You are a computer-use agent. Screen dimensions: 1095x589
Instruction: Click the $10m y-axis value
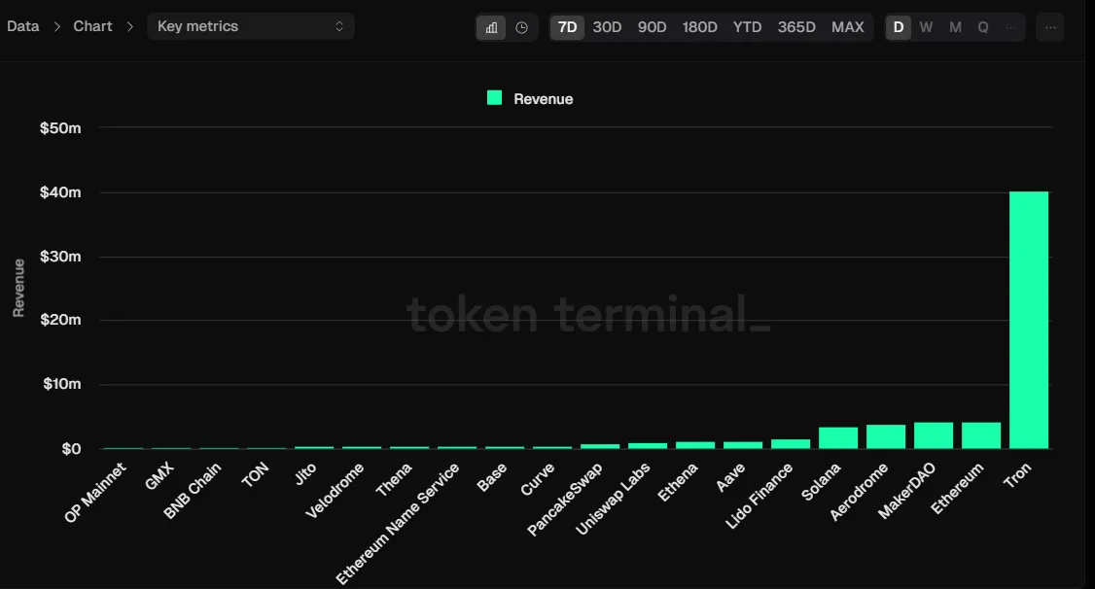61,384
